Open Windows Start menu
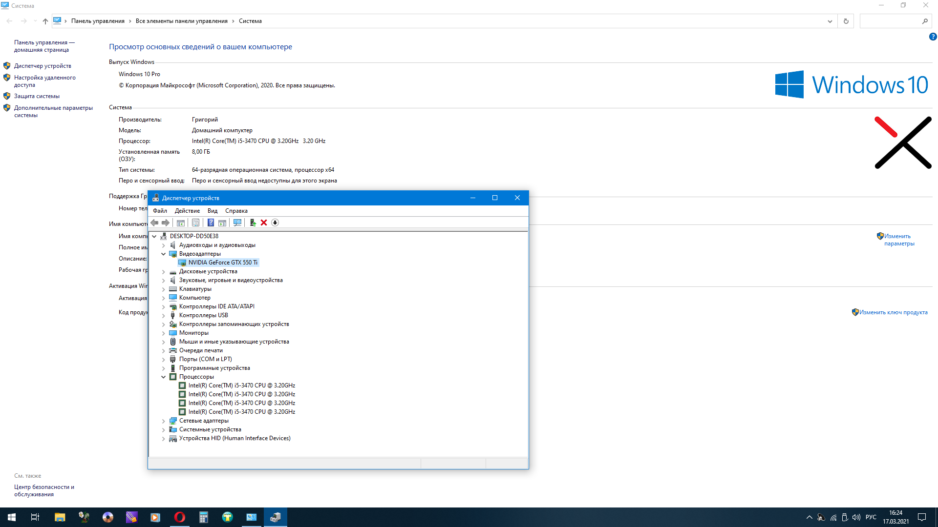 (x=12, y=517)
